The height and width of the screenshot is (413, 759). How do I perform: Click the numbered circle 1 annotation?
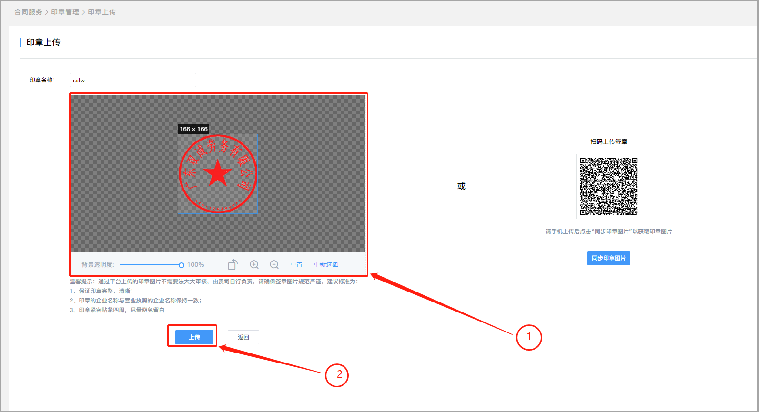529,337
